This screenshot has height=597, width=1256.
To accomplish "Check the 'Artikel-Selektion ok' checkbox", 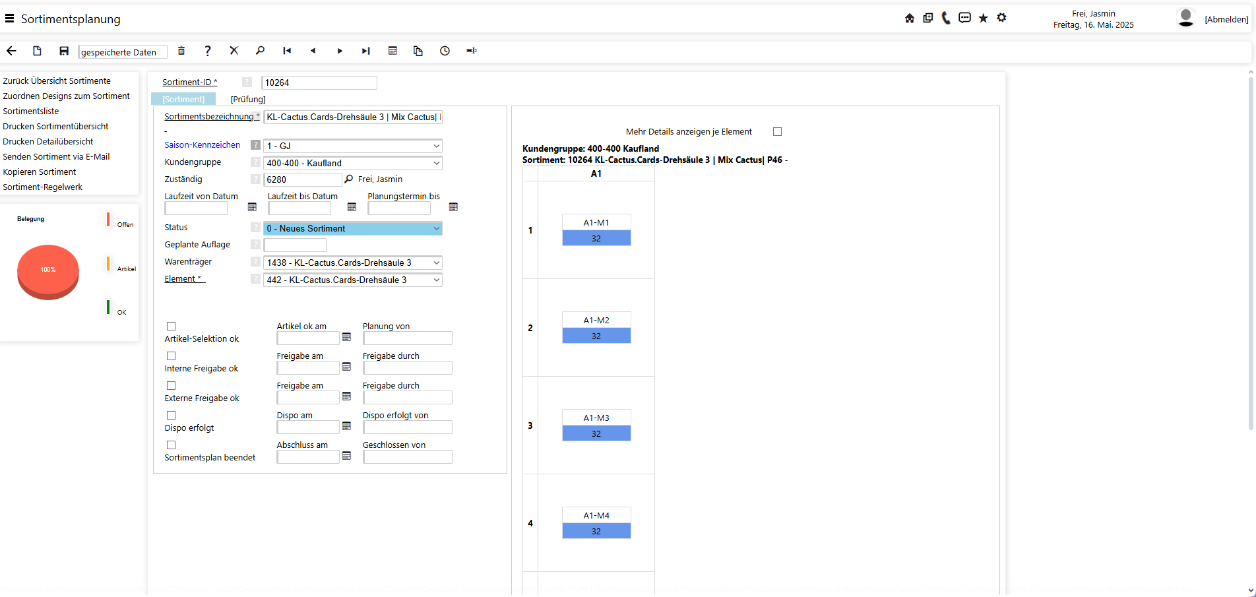I will (x=172, y=326).
